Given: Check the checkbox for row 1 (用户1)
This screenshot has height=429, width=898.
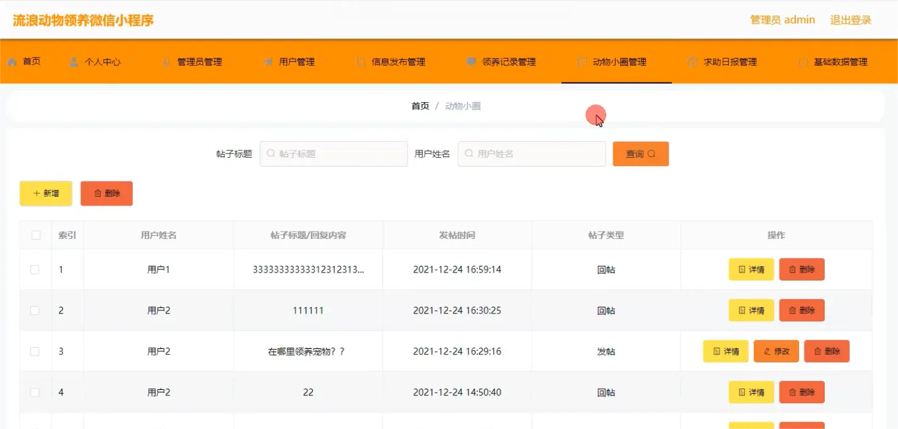Looking at the screenshot, I should pos(35,269).
